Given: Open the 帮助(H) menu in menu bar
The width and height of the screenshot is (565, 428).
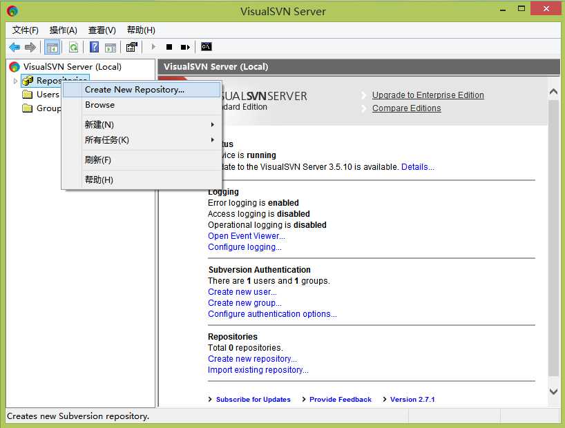Looking at the screenshot, I should 141,30.
